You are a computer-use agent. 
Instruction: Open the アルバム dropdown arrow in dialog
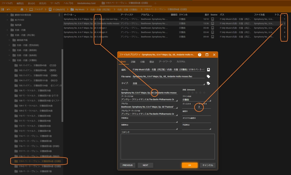point(177,108)
